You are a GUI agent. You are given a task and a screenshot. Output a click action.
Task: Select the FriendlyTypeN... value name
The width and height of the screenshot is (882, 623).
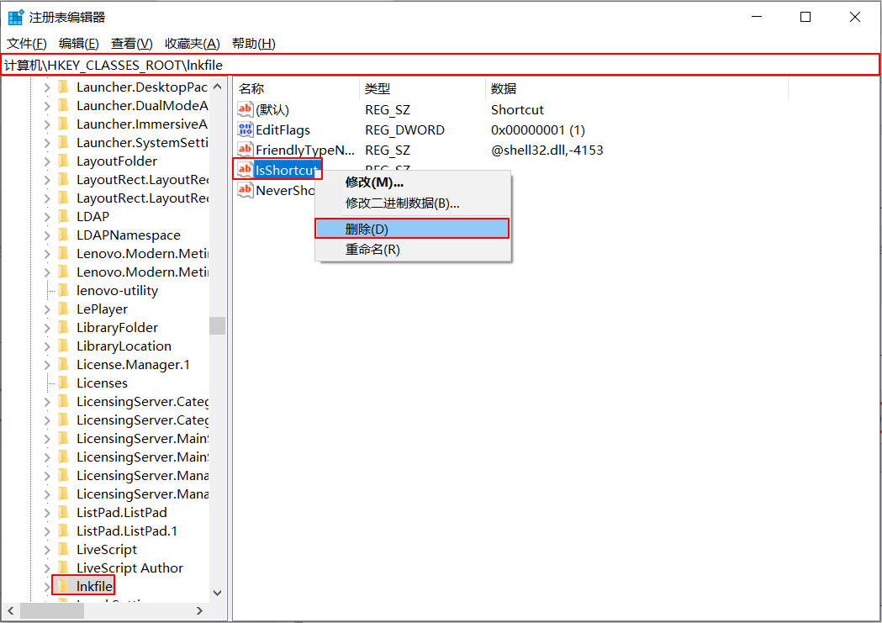tap(305, 150)
